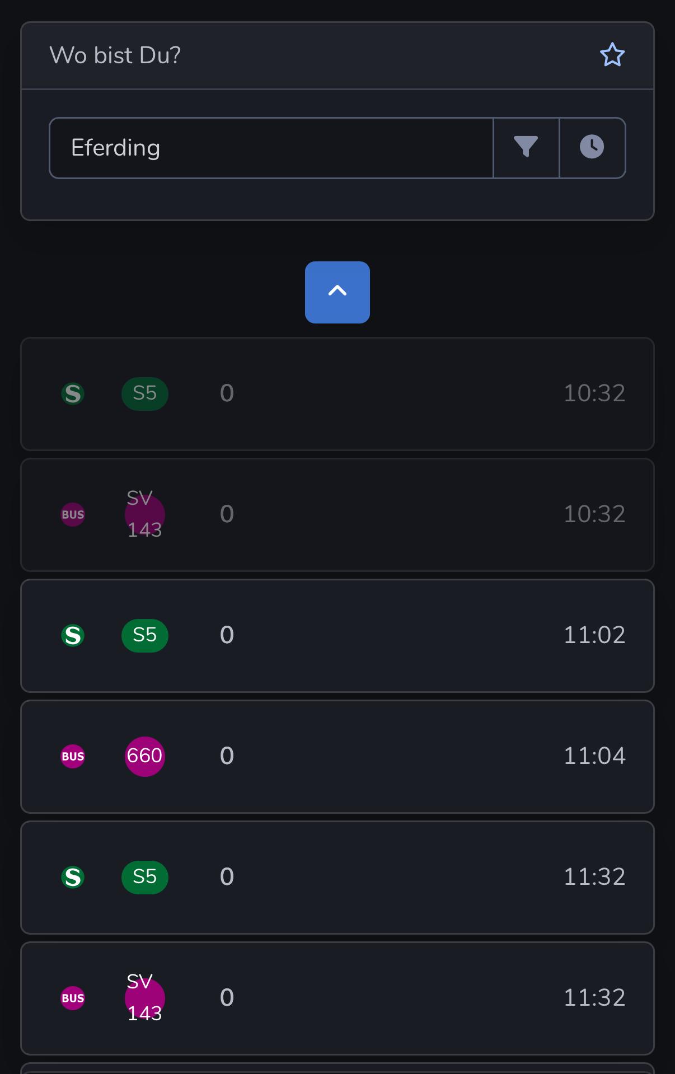
Task: Click the S-Bahn icon on the 11:02 departure
Action: (73, 636)
